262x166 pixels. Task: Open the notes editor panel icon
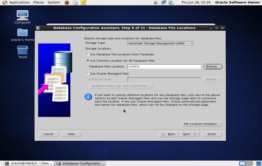83,2
